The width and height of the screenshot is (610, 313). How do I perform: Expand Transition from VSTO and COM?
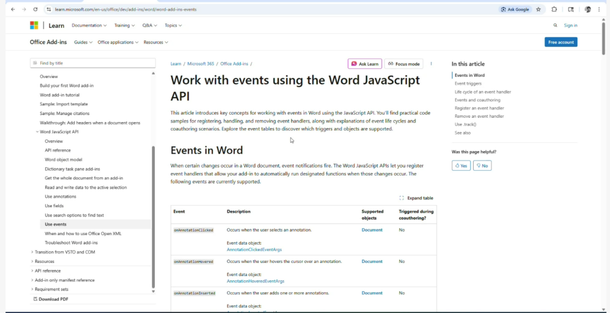pyautogui.click(x=64, y=252)
